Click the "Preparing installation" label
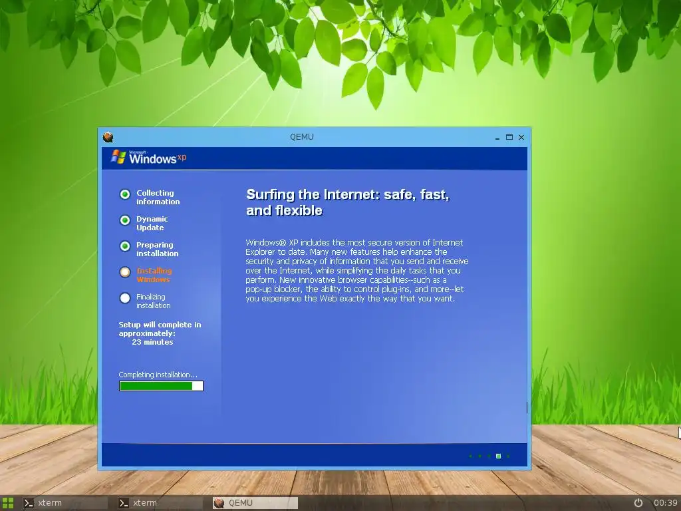 [x=157, y=249]
